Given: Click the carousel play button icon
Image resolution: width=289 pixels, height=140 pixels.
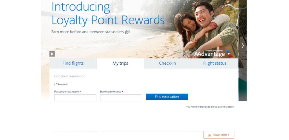Looking at the screenshot, I should click(x=52, y=54).
